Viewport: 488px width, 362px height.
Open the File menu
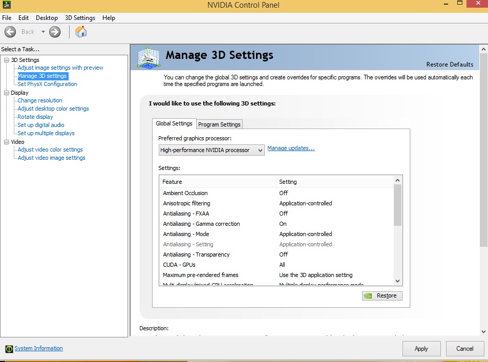point(7,18)
